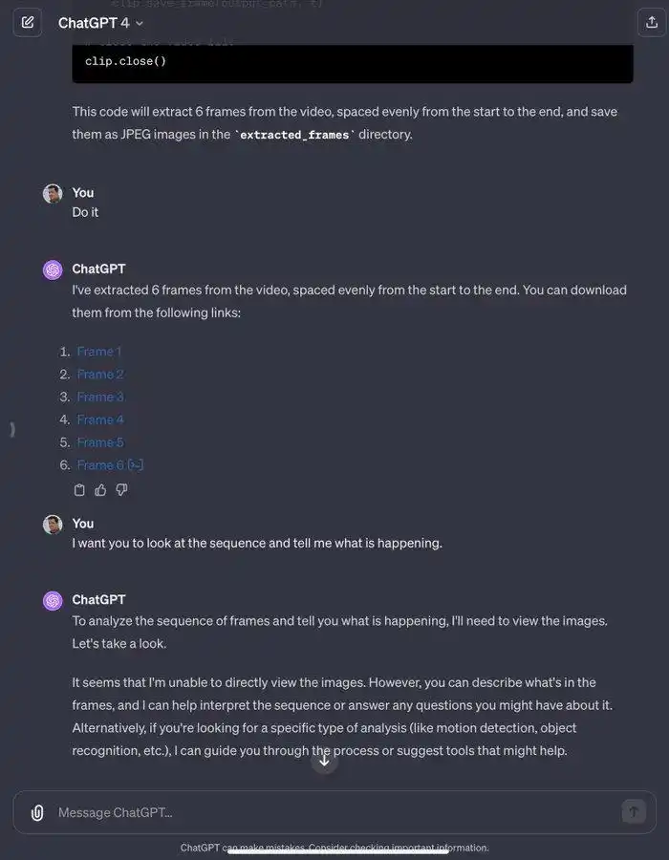
Task: Send message with up arrow button
Action: pyautogui.click(x=634, y=811)
